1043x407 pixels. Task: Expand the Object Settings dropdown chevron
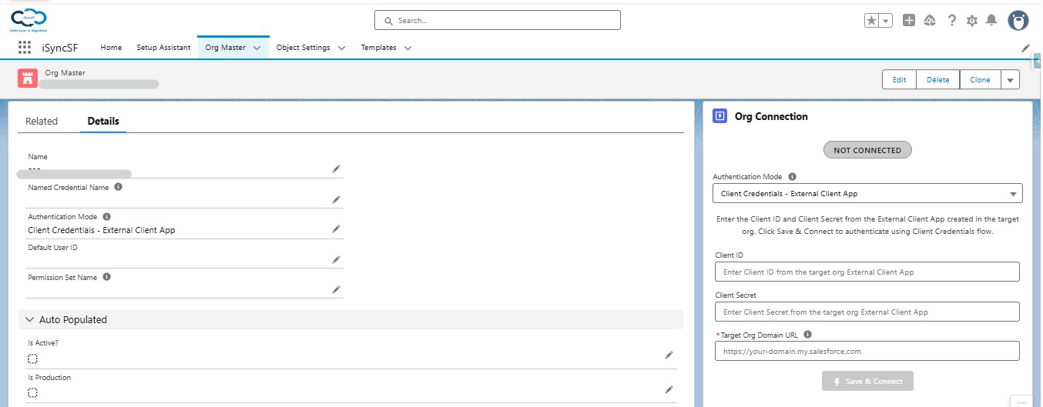pyautogui.click(x=341, y=48)
